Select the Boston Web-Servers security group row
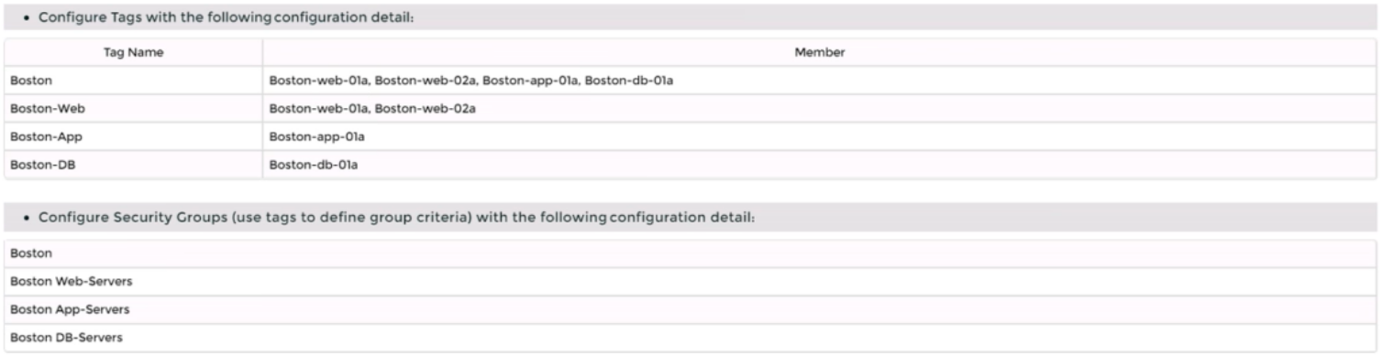The image size is (1382, 355). pyautogui.click(x=691, y=281)
